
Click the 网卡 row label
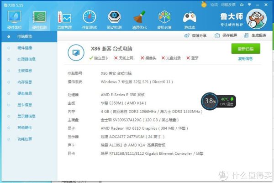point(71,153)
